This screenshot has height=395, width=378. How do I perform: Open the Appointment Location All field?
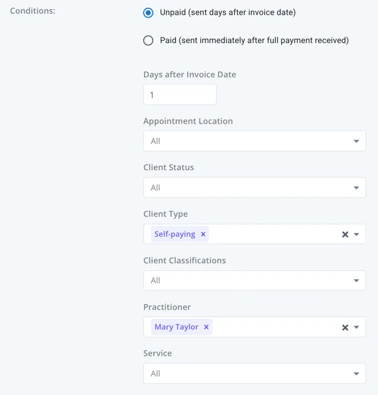tap(254, 141)
